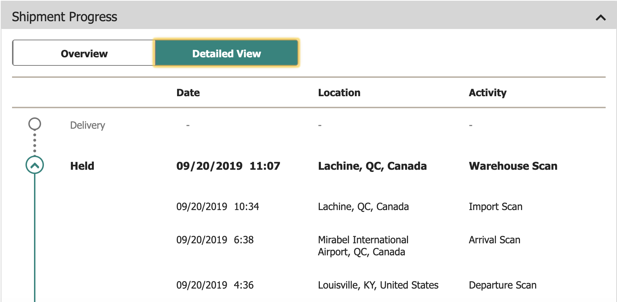Viewport: 617px width, 302px height.
Task: Click Mirabel International Airport location text
Action: 363,246
